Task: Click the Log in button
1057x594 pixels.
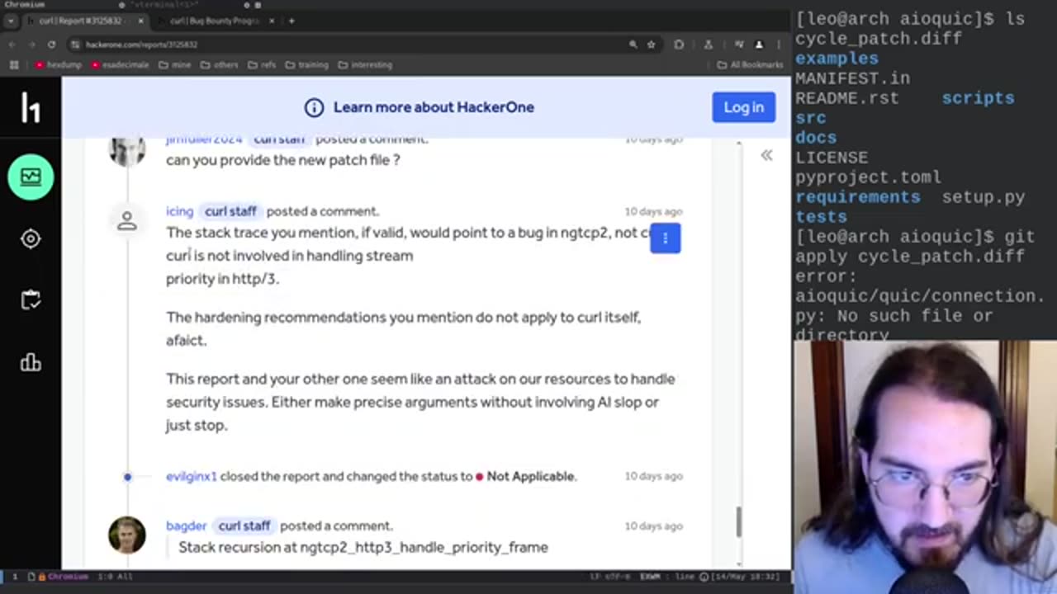Action: tap(744, 107)
